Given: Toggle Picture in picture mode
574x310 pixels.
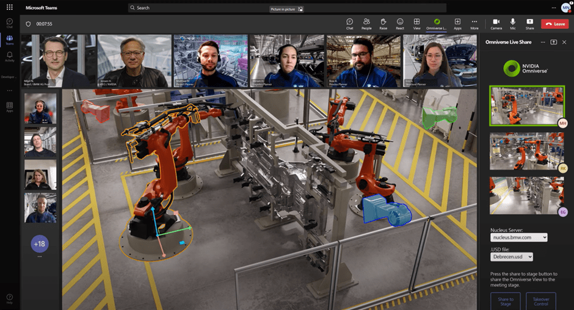Looking at the screenshot, I should pyautogui.click(x=287, y=9).
